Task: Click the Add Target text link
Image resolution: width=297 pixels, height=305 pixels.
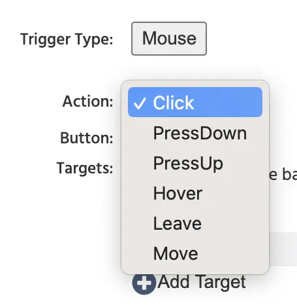Action: (x=202, y=282)
